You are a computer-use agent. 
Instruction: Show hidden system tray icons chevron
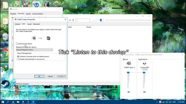pos(157,102)
